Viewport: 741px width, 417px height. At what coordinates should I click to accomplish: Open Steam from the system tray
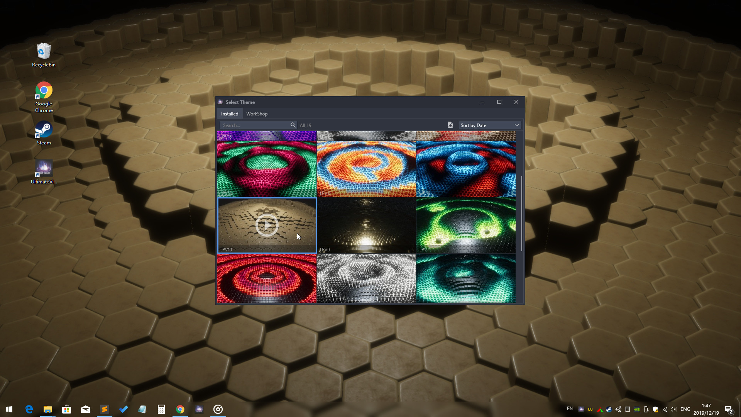[609, 409]
